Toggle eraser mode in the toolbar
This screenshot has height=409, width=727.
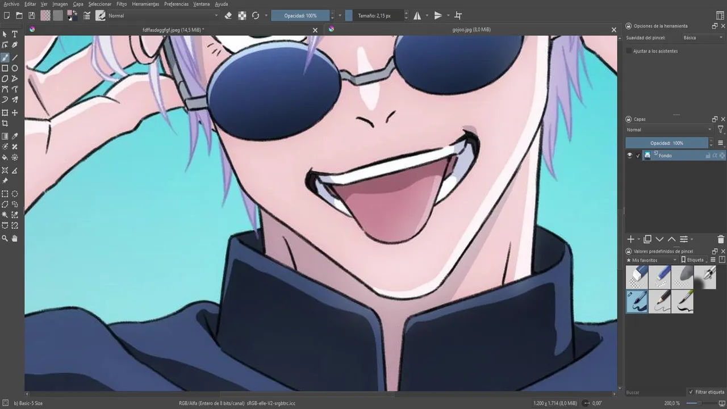coord(228,15)
